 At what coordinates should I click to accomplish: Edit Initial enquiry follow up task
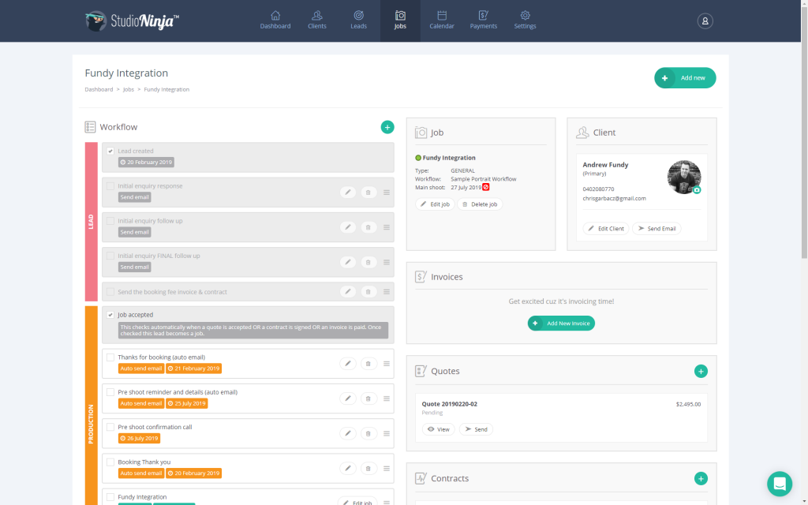tap(348, 227)
